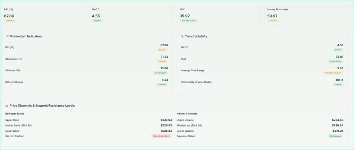
Task: Click the Bollinger Upper Band value $235.03
Action: coord(166,120)
